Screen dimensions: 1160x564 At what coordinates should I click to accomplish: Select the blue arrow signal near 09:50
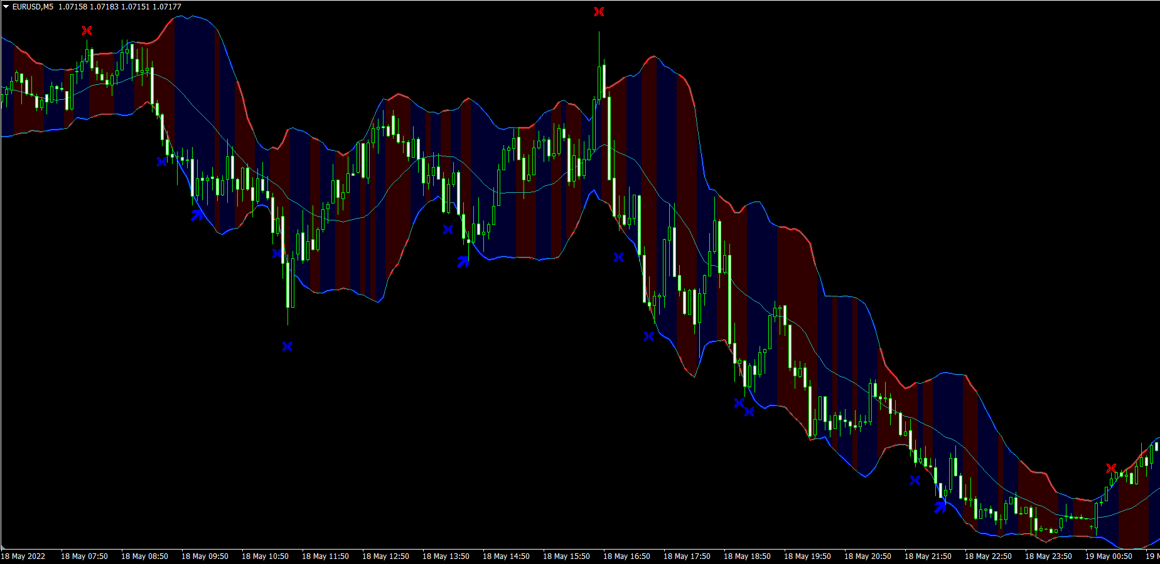(x=197, y=215)
